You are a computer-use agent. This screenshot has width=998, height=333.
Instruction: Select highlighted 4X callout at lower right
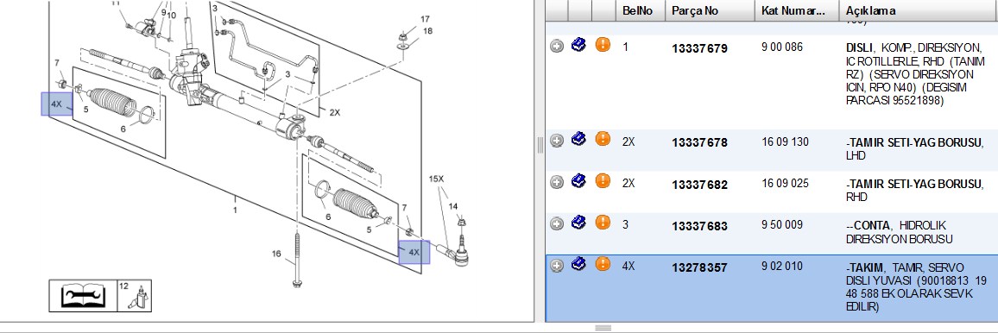tap(414, 252)
